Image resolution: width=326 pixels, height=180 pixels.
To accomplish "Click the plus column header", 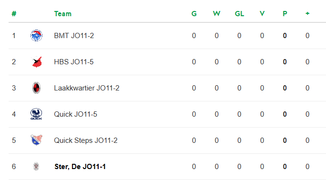I will tap(307, 13).
